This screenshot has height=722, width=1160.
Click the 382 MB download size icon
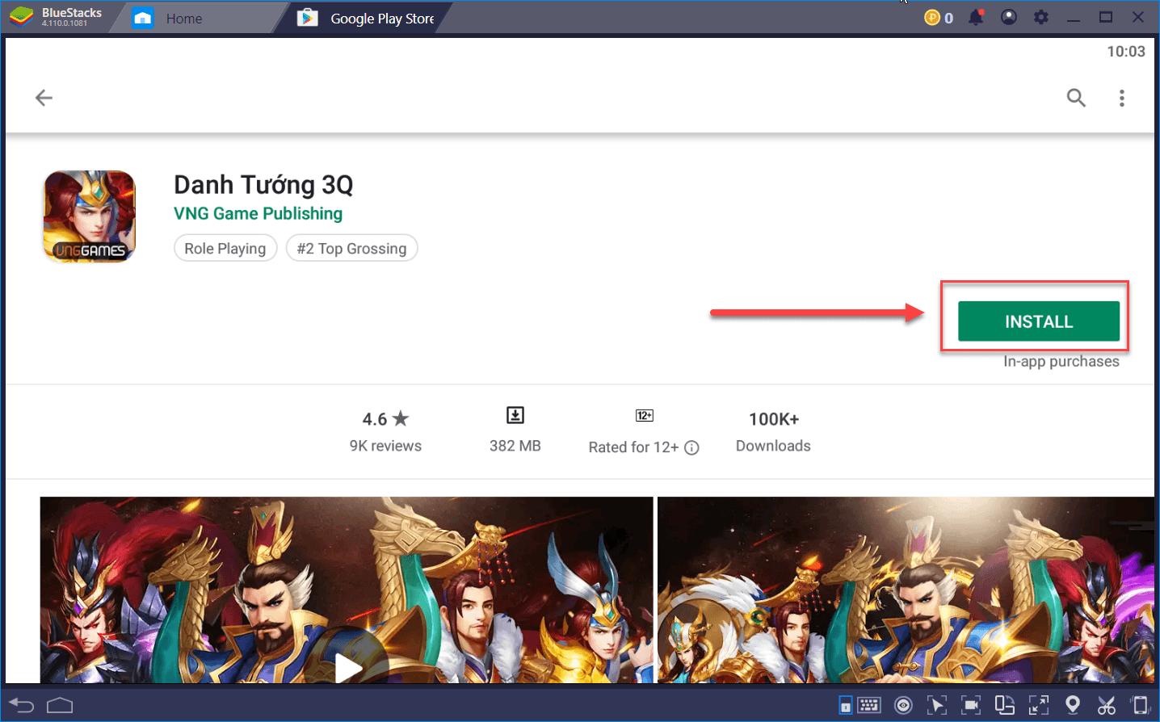[x=515, y=415]
